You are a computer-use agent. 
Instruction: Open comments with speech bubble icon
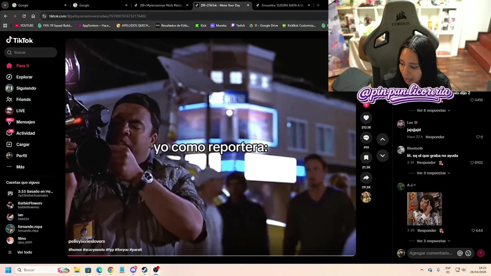click(x=366, y=138)
